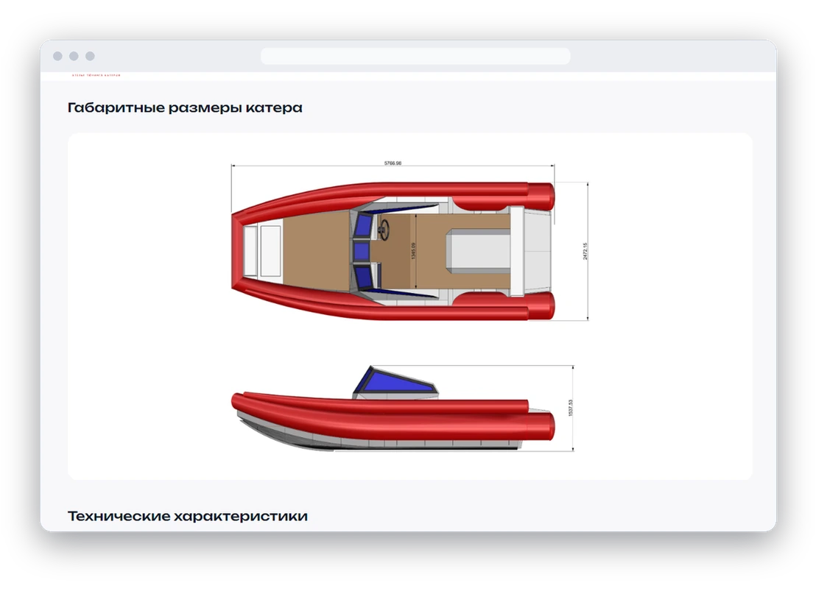Click the 5766.98 length dimension label
The width and height of the screenshot is (816, 605).
(x=393, y=163)
